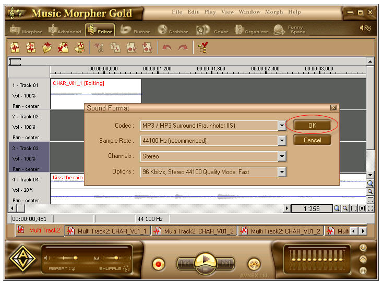Expand the Codec dropdown
Viewport: 383px width, 283px height.
coord(282,126)
